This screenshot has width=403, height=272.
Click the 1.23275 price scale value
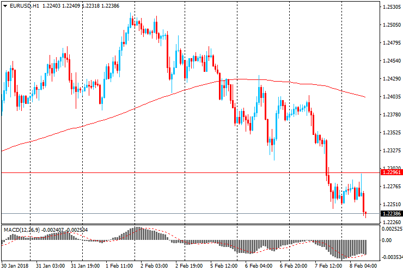392,150
